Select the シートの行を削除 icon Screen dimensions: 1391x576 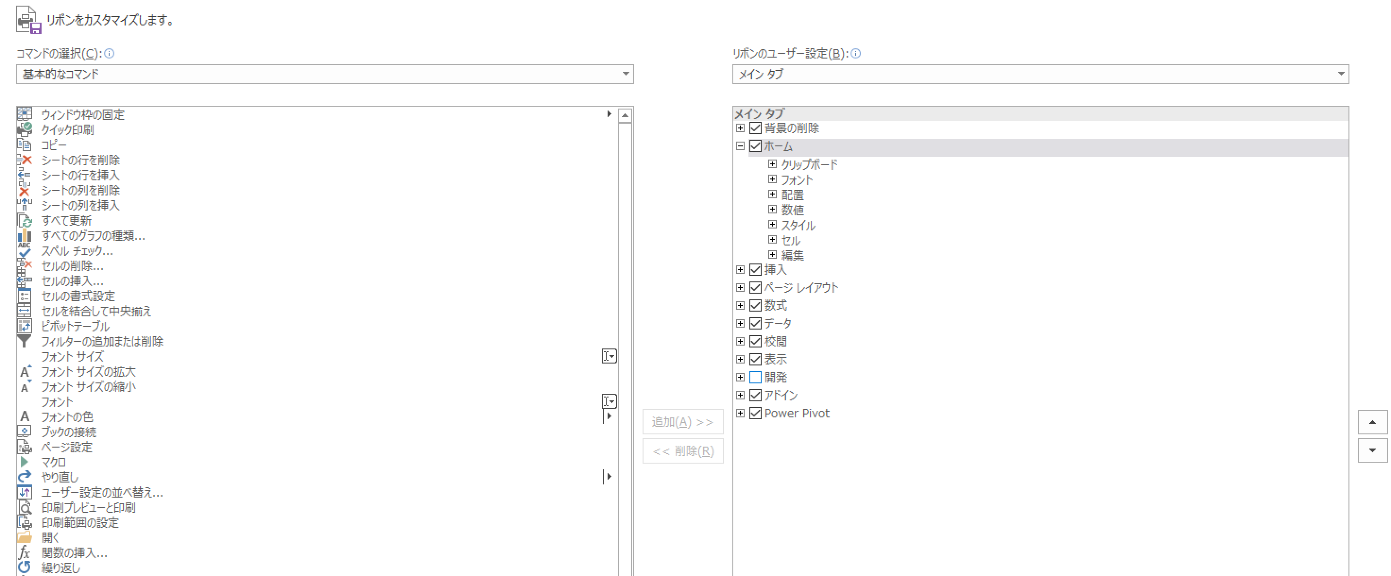click(24, 160)
